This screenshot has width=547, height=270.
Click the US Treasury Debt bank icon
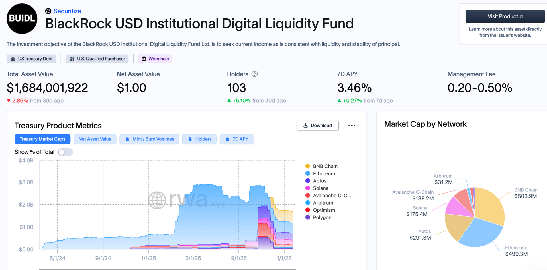pos(13,59)
